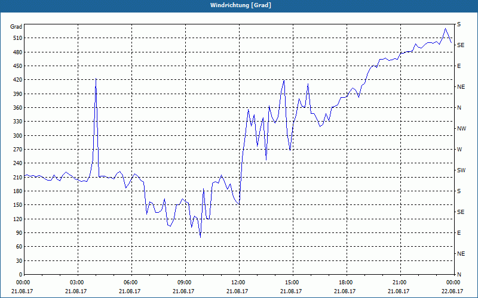This screenshot has width=478, height=298.
Task: Click the 390 degree axis label
Action: 18,94
